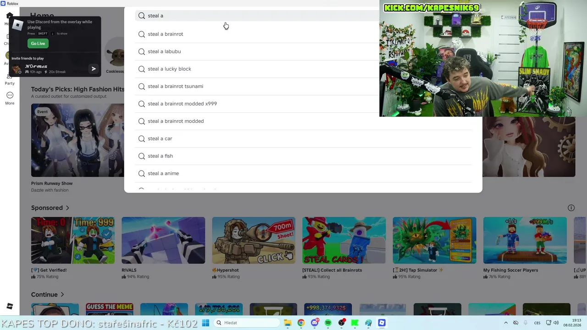Click magnifier icon beside 'steal a labubu'
The height and width of the screenshot is (330, 587).
click(142, 51)
